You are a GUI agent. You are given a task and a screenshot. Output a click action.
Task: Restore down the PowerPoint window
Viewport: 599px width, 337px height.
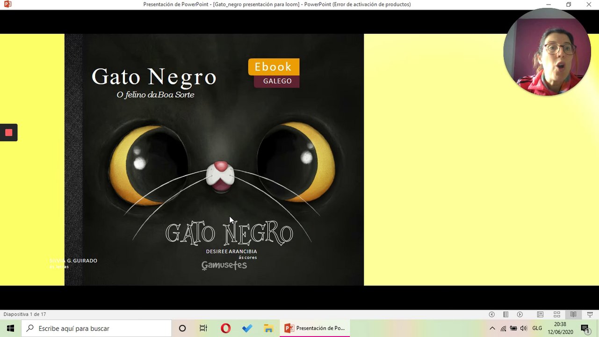[569, 4]
